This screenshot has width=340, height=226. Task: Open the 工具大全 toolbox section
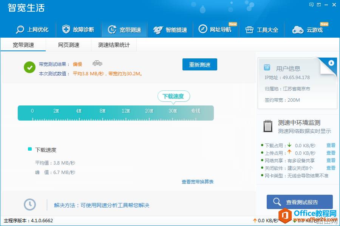click(x=262, y=30)
